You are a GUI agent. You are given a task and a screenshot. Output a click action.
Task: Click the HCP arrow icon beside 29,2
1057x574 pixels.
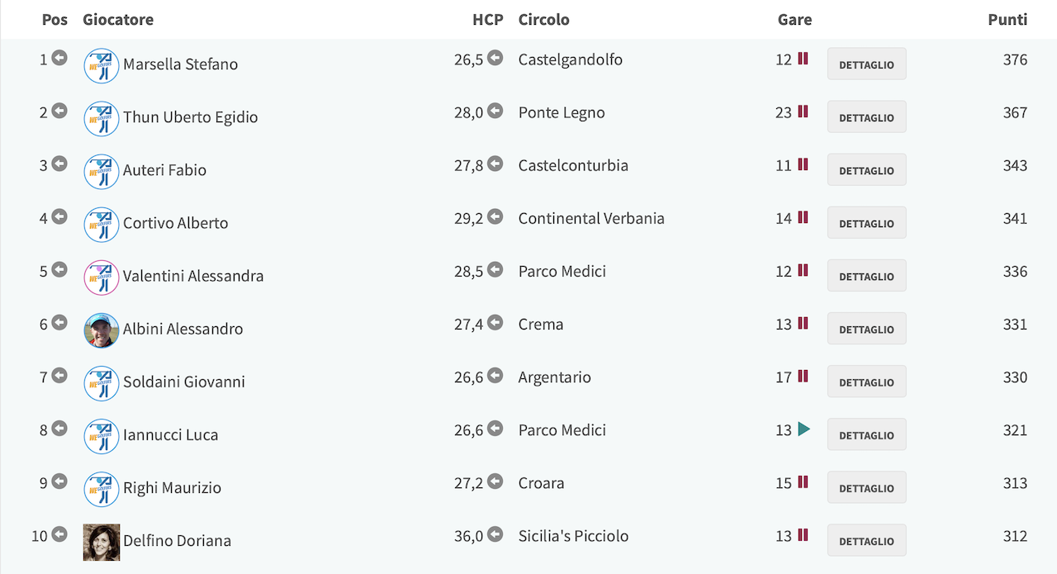click(x=495, y=216)
